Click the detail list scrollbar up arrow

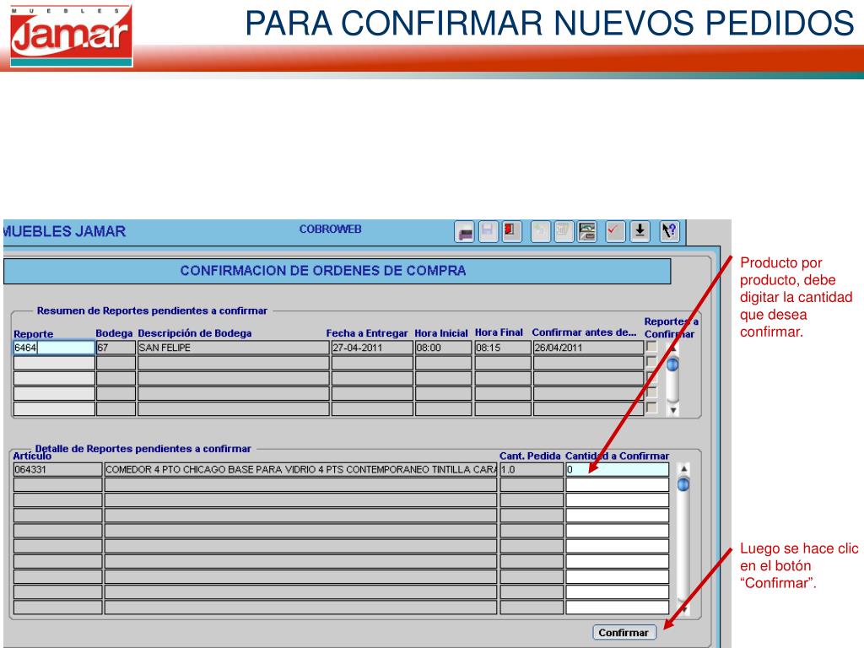683,469
